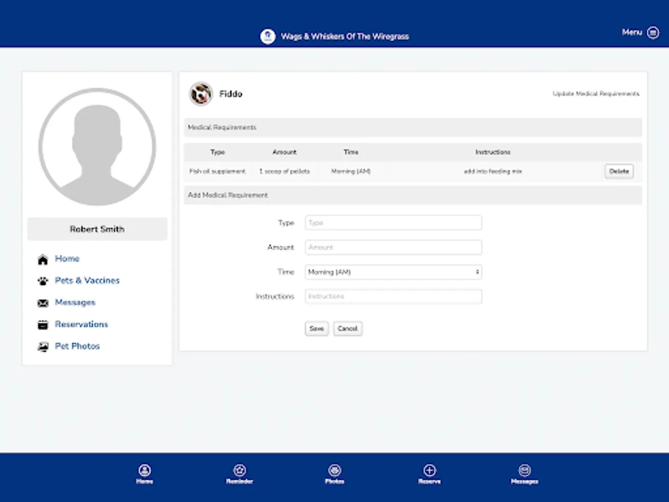This screenshot has width=669, height=502.
Task: Select the Reminder icon in the bottom navigation
Action: pos(239,470)
